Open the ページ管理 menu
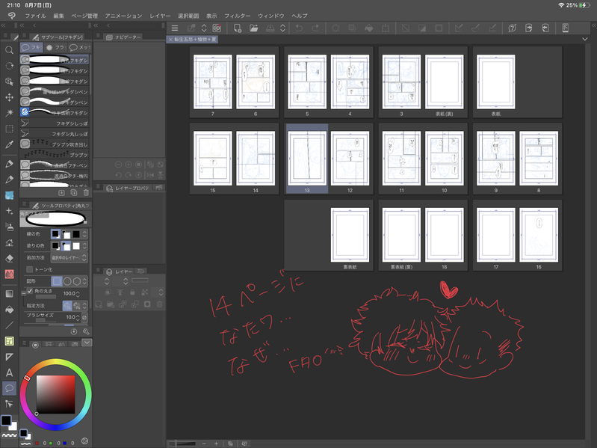597x448 pixels. (84, 16)
